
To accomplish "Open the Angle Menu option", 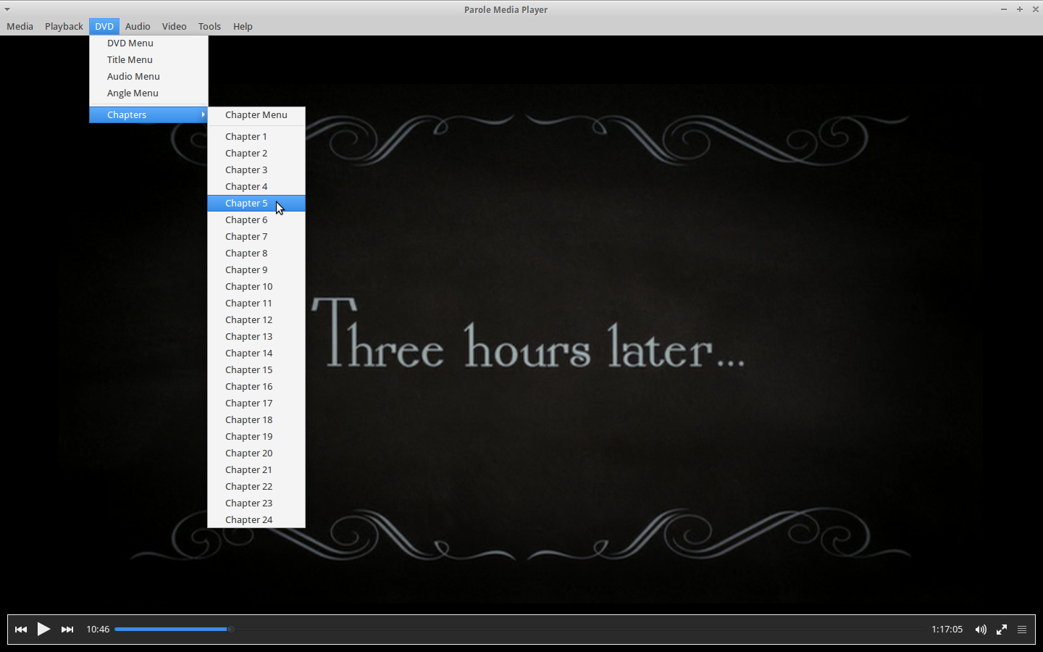I will click(133, 93).
